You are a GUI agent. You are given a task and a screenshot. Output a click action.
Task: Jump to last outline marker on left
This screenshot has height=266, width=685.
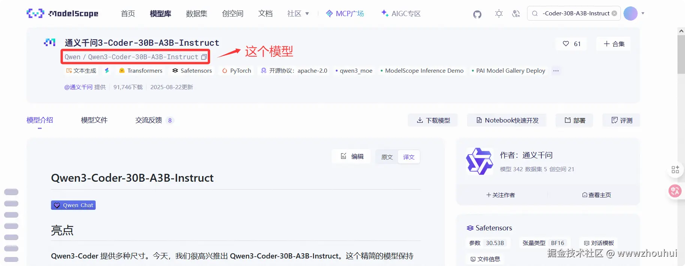pos(11,259)
